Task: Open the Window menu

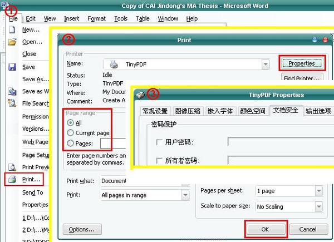Action: click(168, 19)
